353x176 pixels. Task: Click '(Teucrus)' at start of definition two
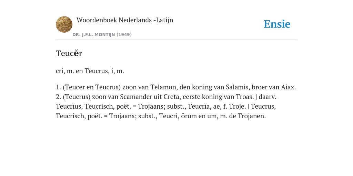pos(77,97)
